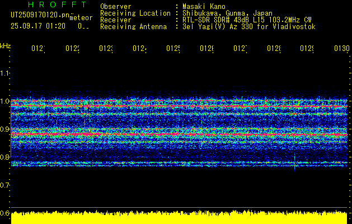Screen dimensions: 352x224
Task: Click the 0.6 kHz frequency label
Action: 4,213
